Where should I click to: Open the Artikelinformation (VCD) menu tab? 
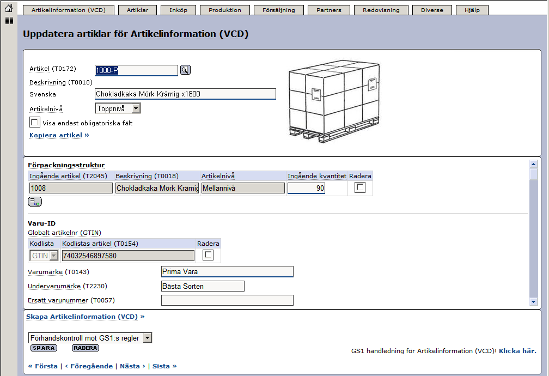(x=69, y=10)
